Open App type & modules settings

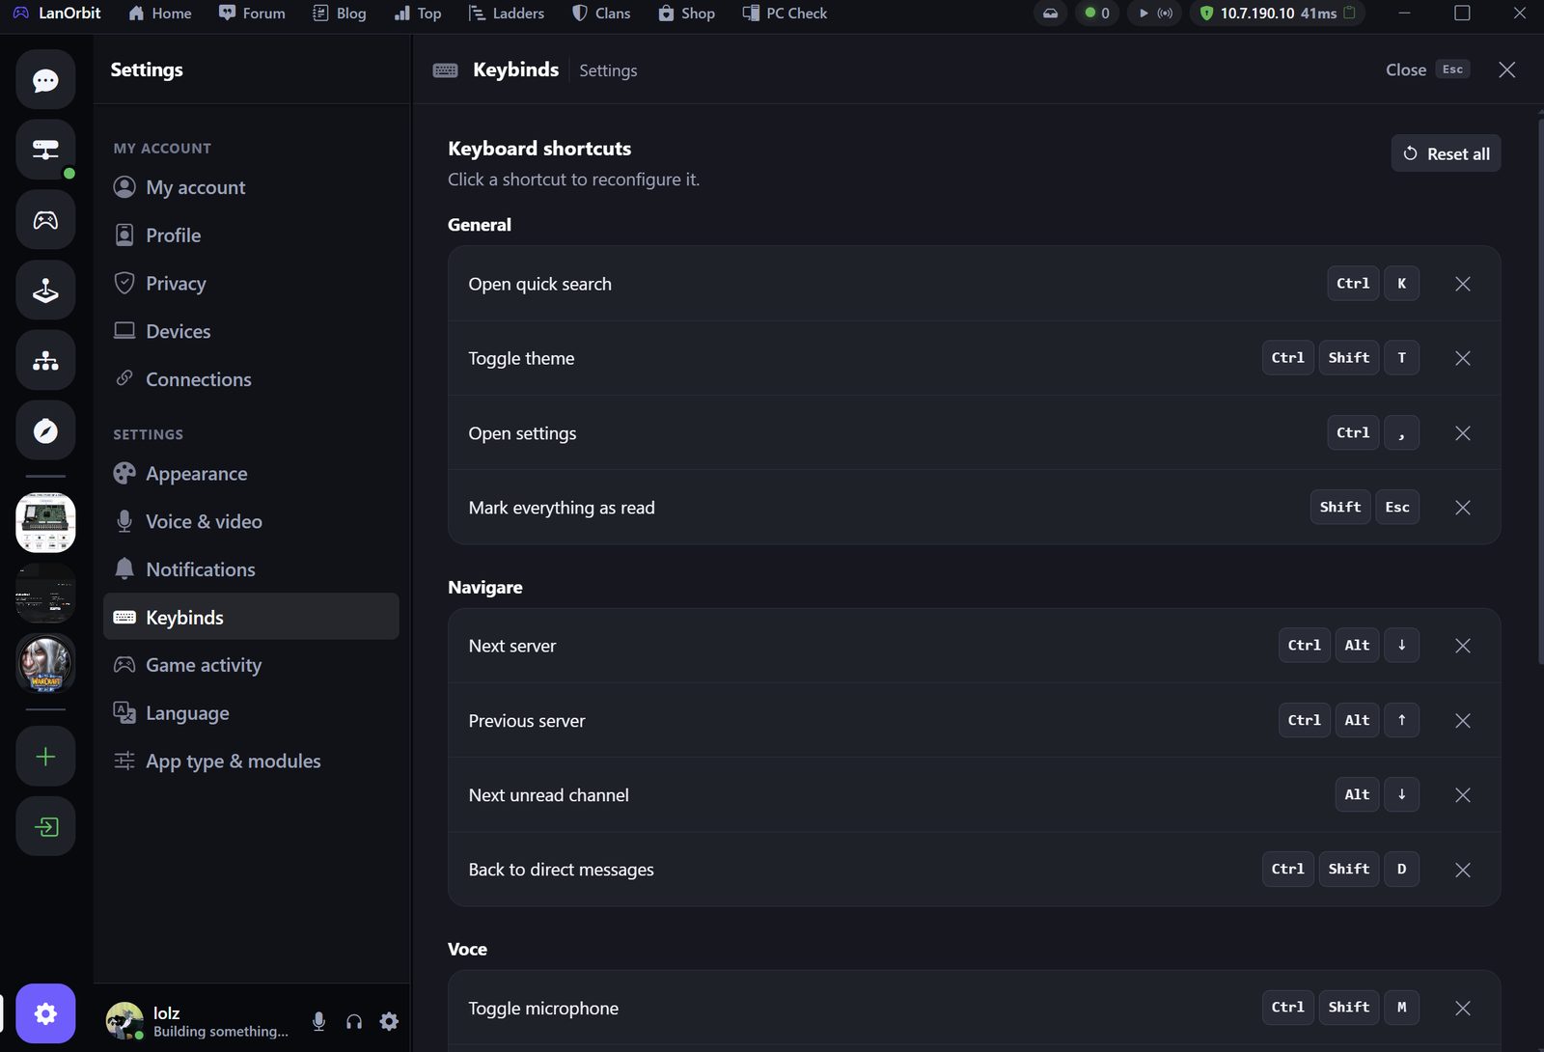click(251, 761)
